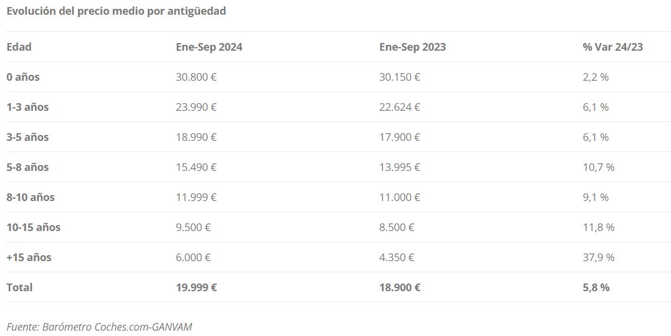The width and height of the screenshot is (671, 336).
Task: Click the 37,9 % variation cell
Action: (598, 258)
